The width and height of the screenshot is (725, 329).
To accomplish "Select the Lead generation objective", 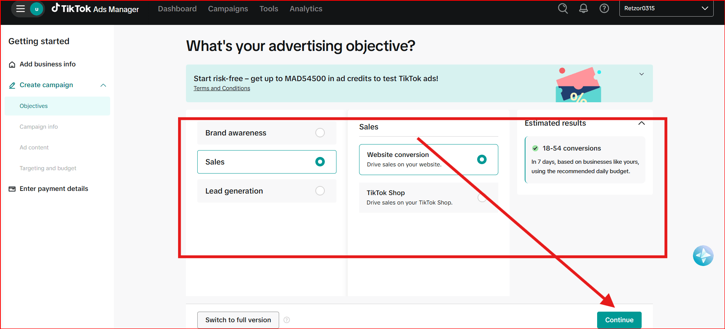I will click(x=320, y=191).
